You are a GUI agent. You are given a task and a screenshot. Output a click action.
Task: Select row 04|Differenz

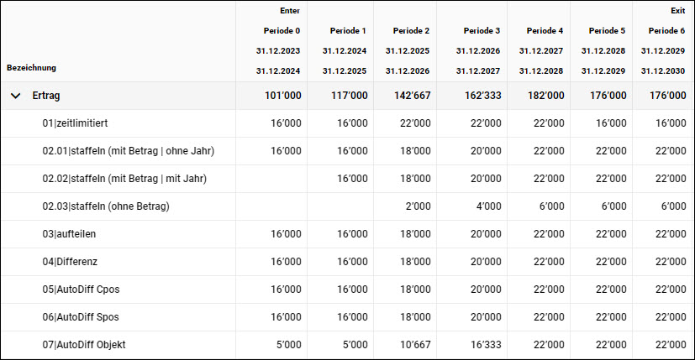348,262
